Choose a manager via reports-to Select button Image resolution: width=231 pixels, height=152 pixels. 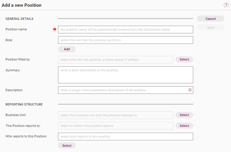click(184, 126)
